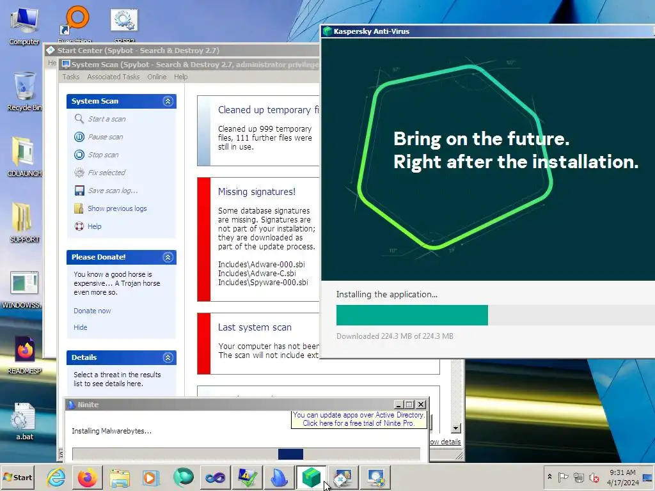Click the Stop scan icon

point(79,155)
